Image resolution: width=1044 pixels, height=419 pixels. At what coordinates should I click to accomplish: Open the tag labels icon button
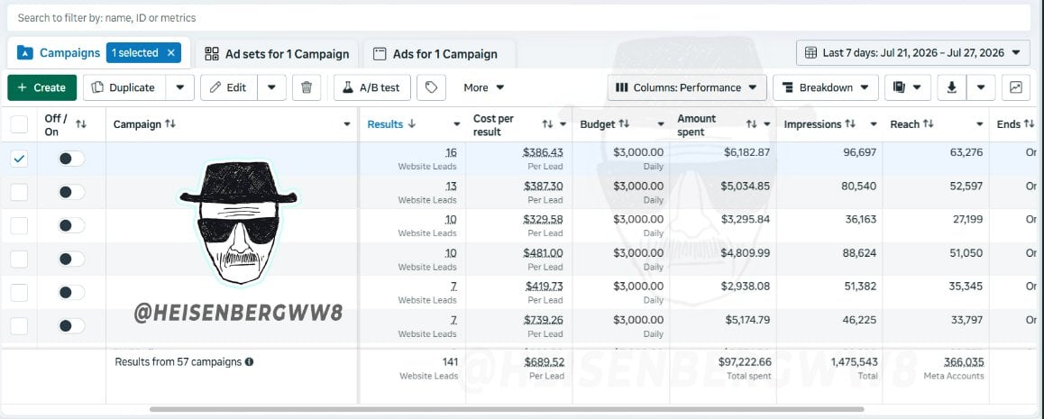[431, 87]
